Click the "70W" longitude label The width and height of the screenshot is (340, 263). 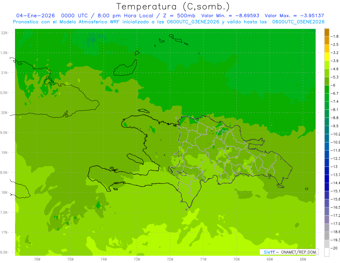click(x=237, y=259)
